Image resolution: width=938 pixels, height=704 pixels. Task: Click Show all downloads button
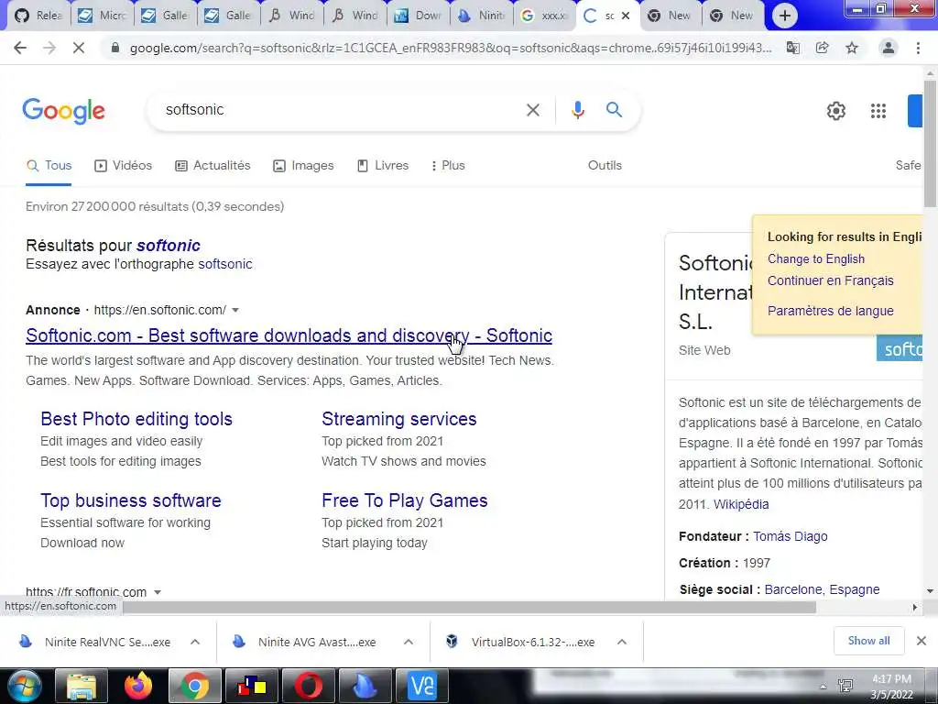pyautogui.click(x=868, y=641)
